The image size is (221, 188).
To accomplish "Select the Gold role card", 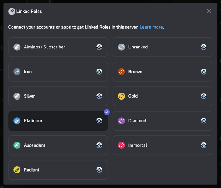I will [x=163, y=96].
